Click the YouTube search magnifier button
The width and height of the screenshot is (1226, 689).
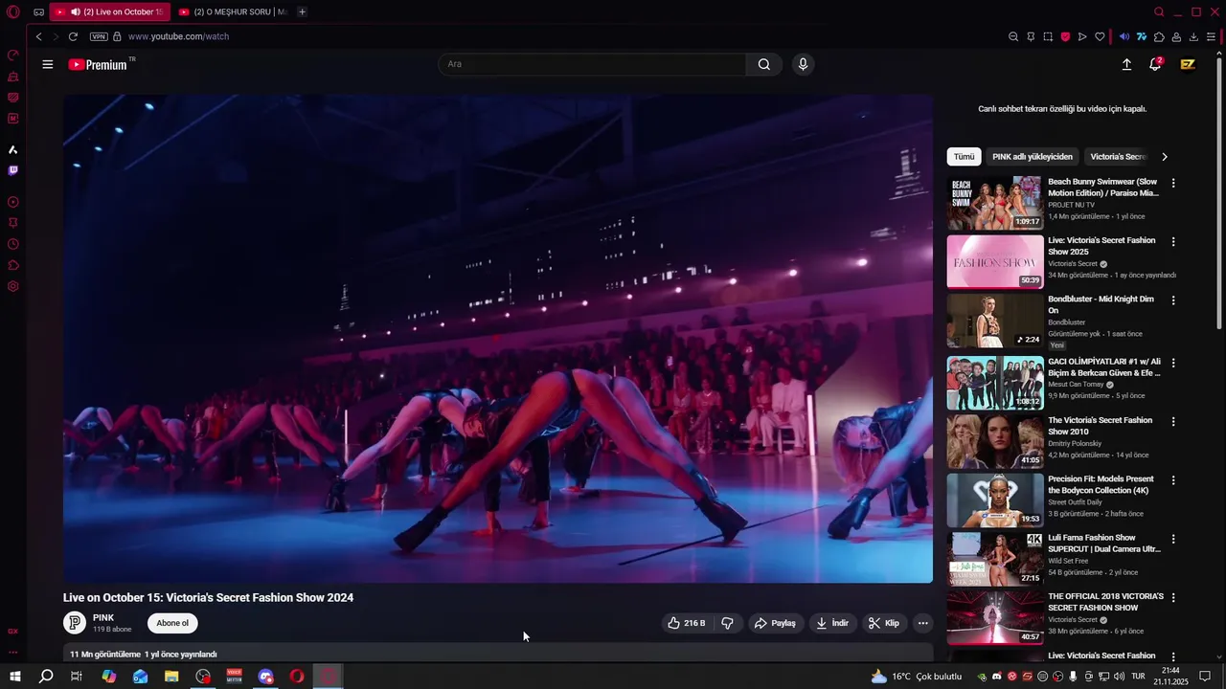tap(763, 64)
